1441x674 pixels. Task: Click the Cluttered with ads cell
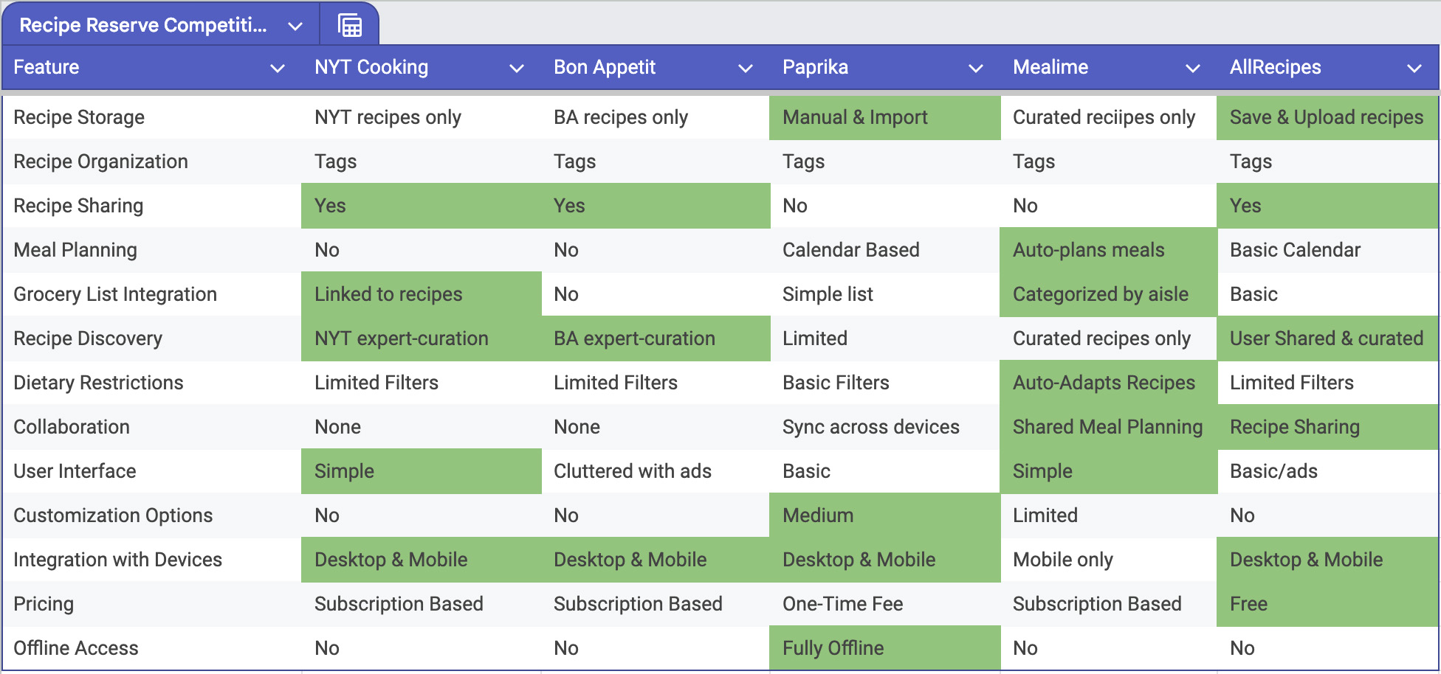(656, 471)
